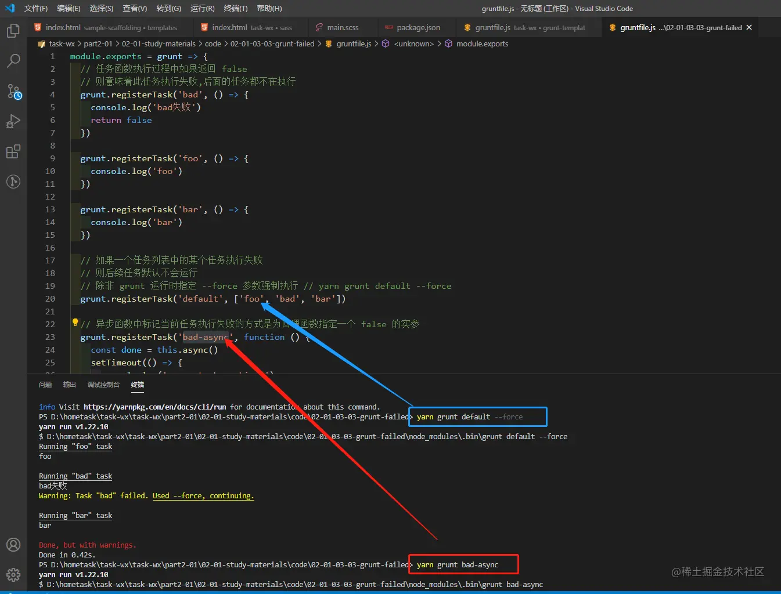Screen dimensions: 781x594
Task: Open the yarnpkg.com docs link in the terminal
Action: coord(155,407)
